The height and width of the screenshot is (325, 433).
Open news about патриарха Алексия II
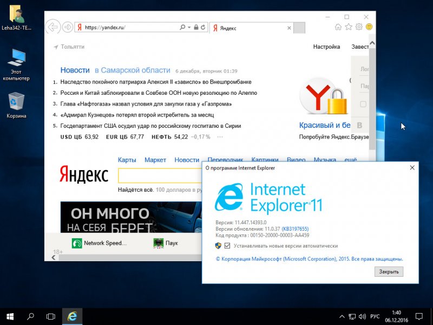156,82
